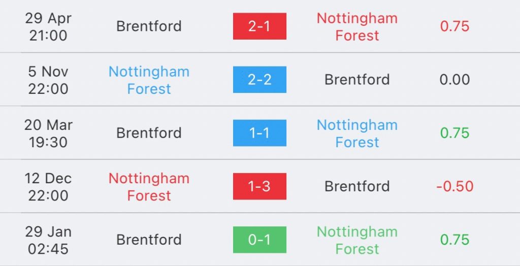This screenshot has height=266, width=520.
Task: Select Brentford in the 12 Dec row
Action: point(357,186)
